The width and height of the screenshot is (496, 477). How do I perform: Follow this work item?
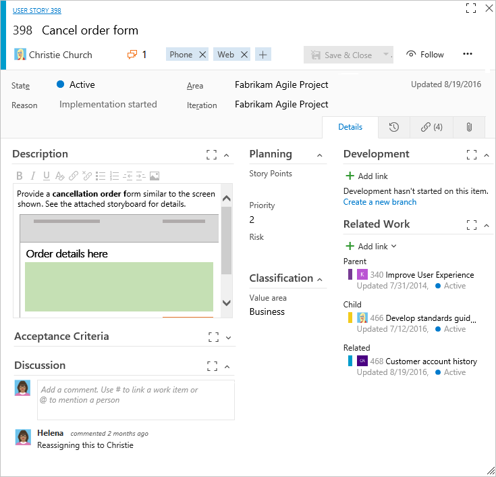coord(425,55)
